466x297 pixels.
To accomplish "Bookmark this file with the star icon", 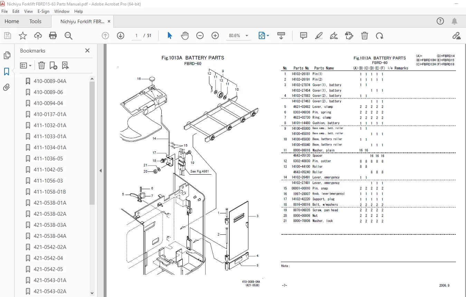I will click(x=23, y=36).
